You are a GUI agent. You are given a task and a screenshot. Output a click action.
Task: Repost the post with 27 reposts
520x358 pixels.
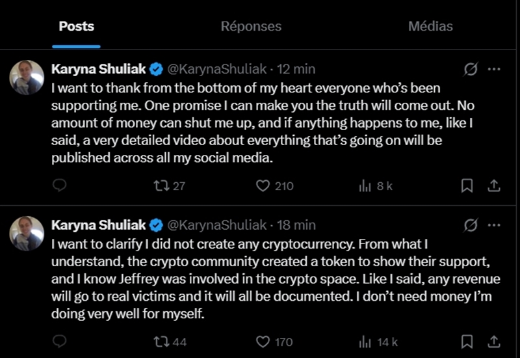(158, 186)
